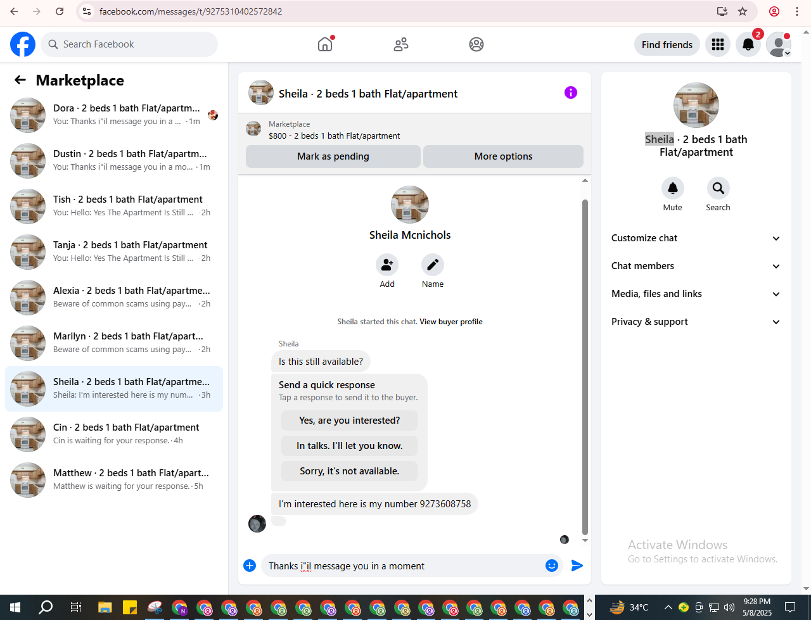
Task: Click Sheila's large profile picture in sidebar
Action: [x=696, y=105]
